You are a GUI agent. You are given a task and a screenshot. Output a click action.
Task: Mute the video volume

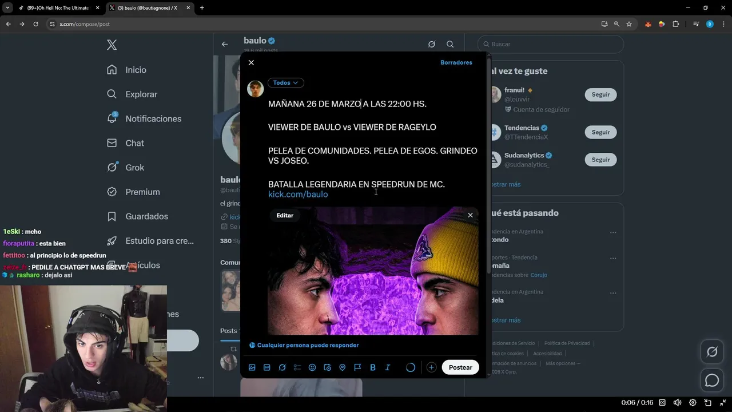(x=677, y=402)
